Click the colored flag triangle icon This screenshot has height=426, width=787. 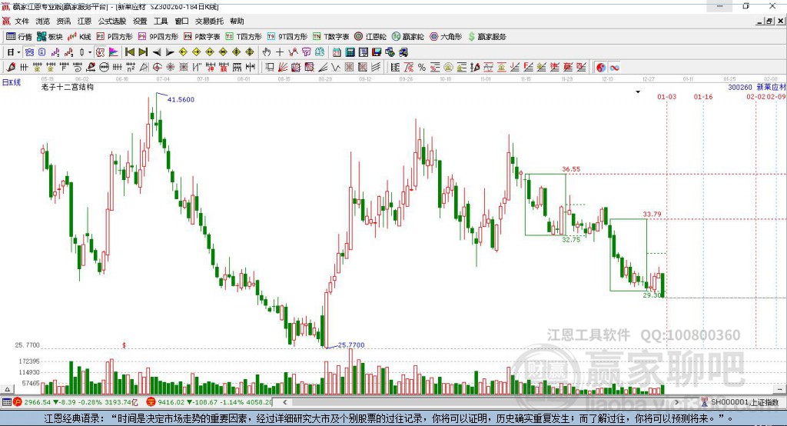114,52
